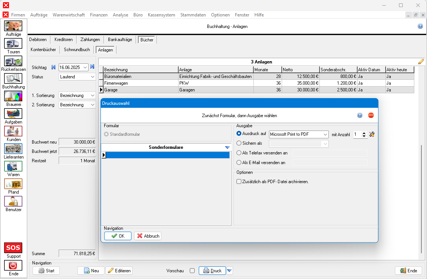Click the pencil edit icon above table
Viewport: 427px width, 279px height.
pyautogui.click(x=421, y=62)
